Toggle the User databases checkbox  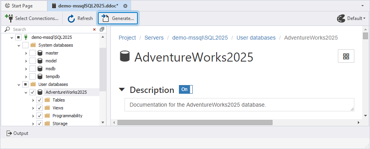(25, 84)
